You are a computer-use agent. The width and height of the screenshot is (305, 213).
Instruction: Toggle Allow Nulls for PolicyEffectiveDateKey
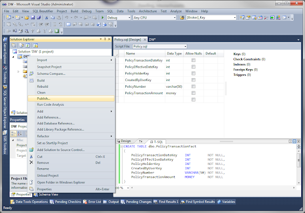pos(193,67)
